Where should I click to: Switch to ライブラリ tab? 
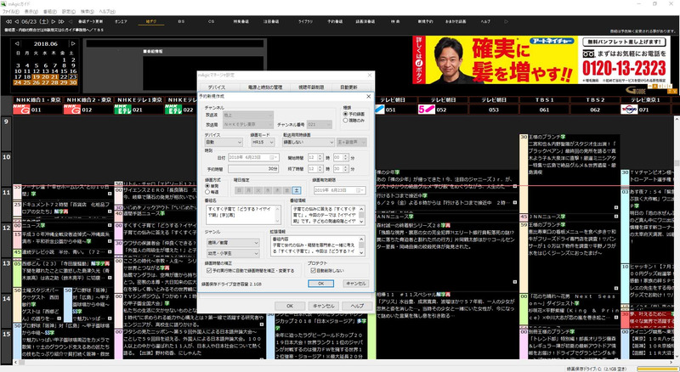point(305,21)
